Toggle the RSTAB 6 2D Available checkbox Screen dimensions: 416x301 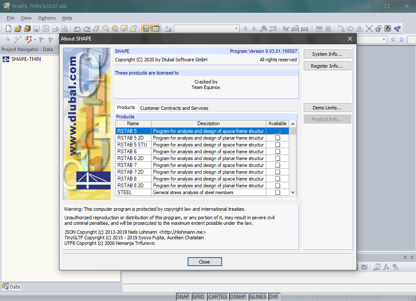click(x=277, y=158)
